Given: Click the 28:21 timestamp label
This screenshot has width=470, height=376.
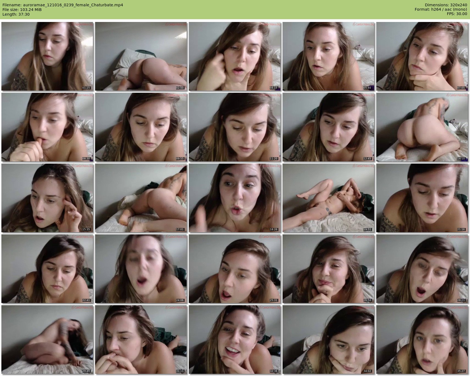Looking at the screenshot, I should pyautogui.click(x=461, y=300).
